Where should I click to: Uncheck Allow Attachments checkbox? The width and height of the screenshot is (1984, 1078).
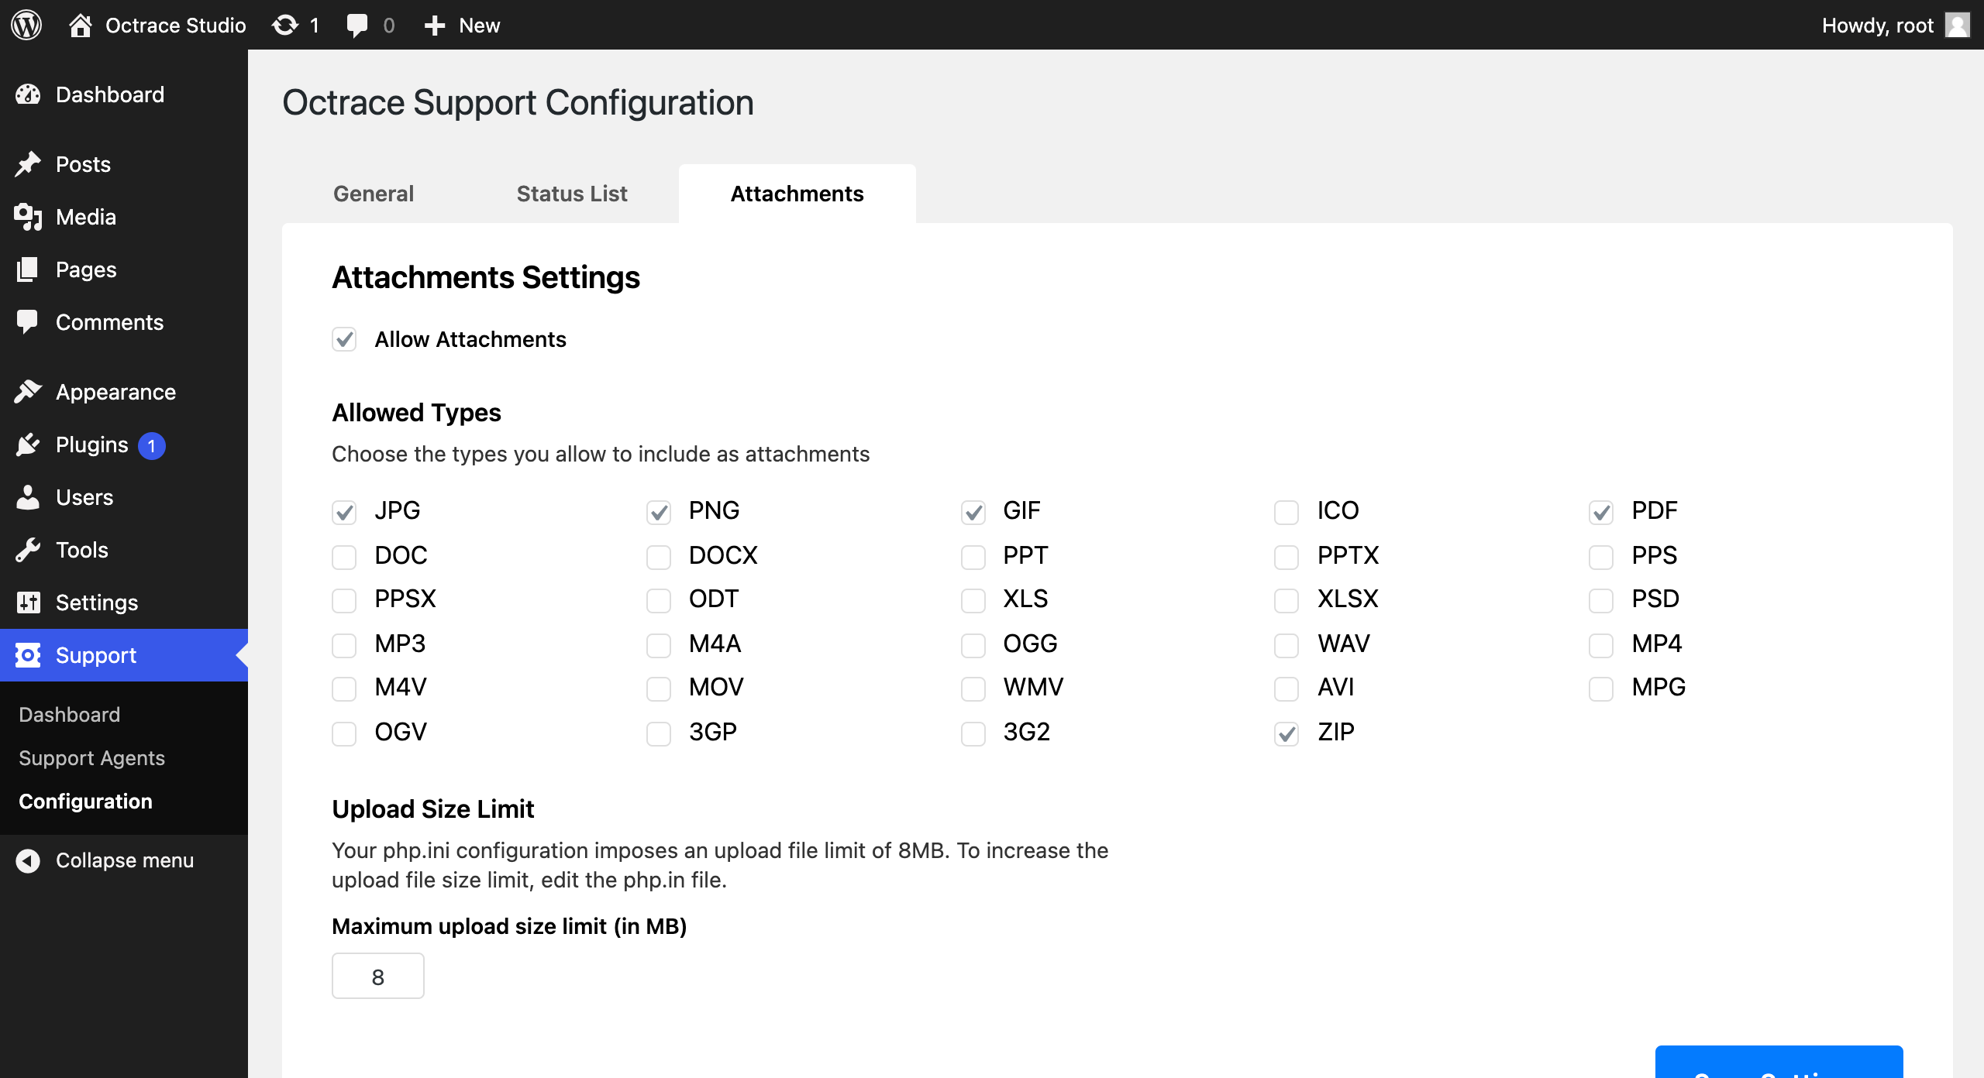click(x=344, y=339)
